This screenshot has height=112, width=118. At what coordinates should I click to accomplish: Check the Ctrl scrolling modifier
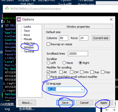(x=72, y=72)
